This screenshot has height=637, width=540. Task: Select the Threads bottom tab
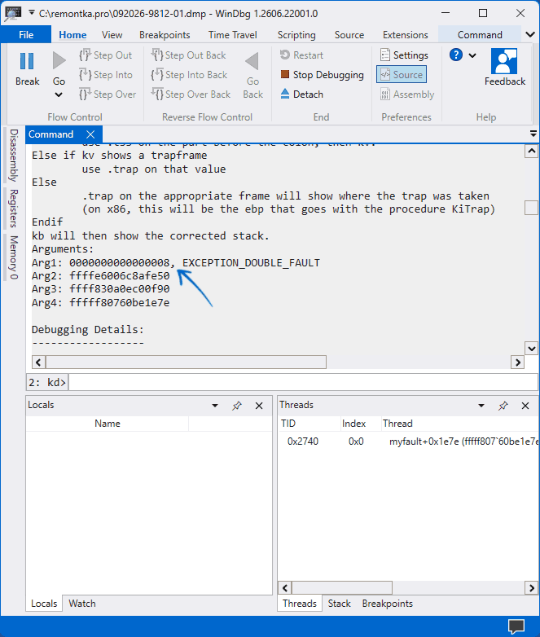300,604
